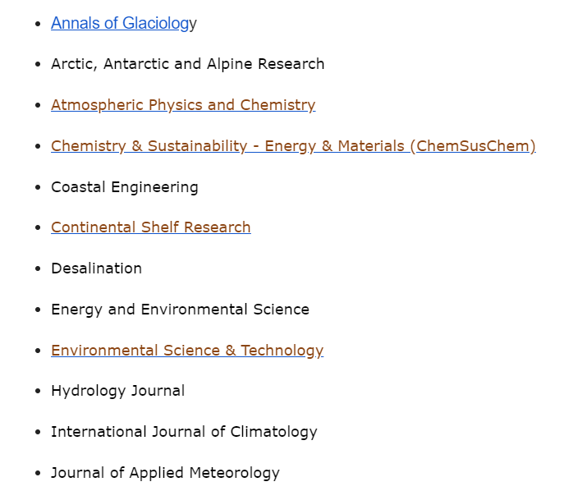
Task: Click International Journal of Climatology text
Action: [x=184, y=432]
